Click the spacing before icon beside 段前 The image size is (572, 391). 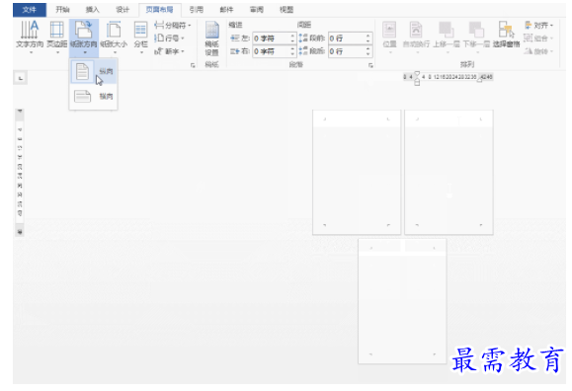[x=303, y=38]
